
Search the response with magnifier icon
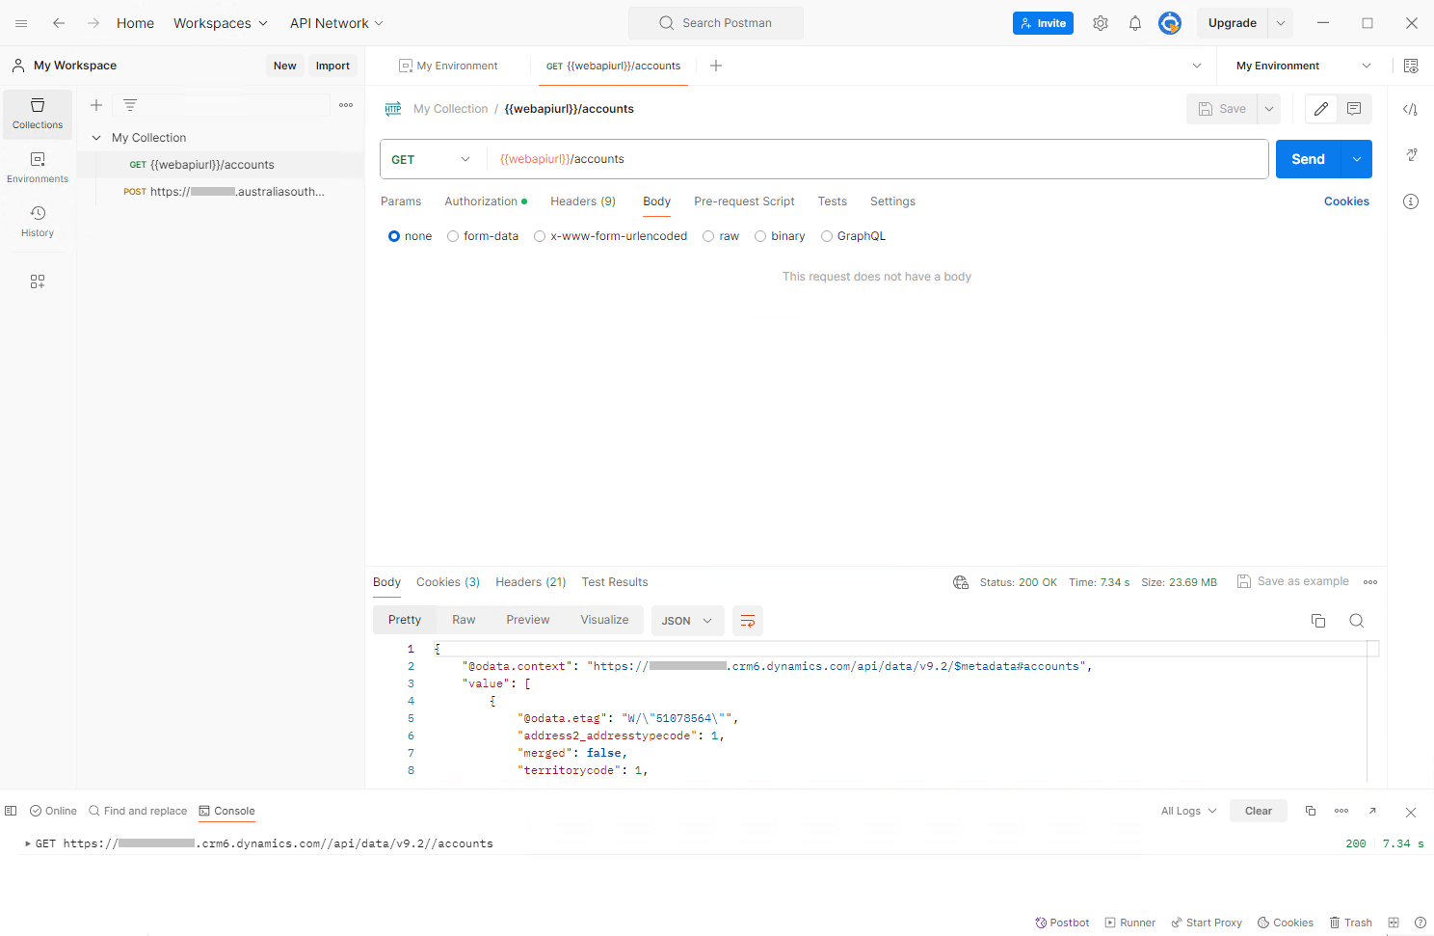pyautogui.click(x=1356, y=621)
